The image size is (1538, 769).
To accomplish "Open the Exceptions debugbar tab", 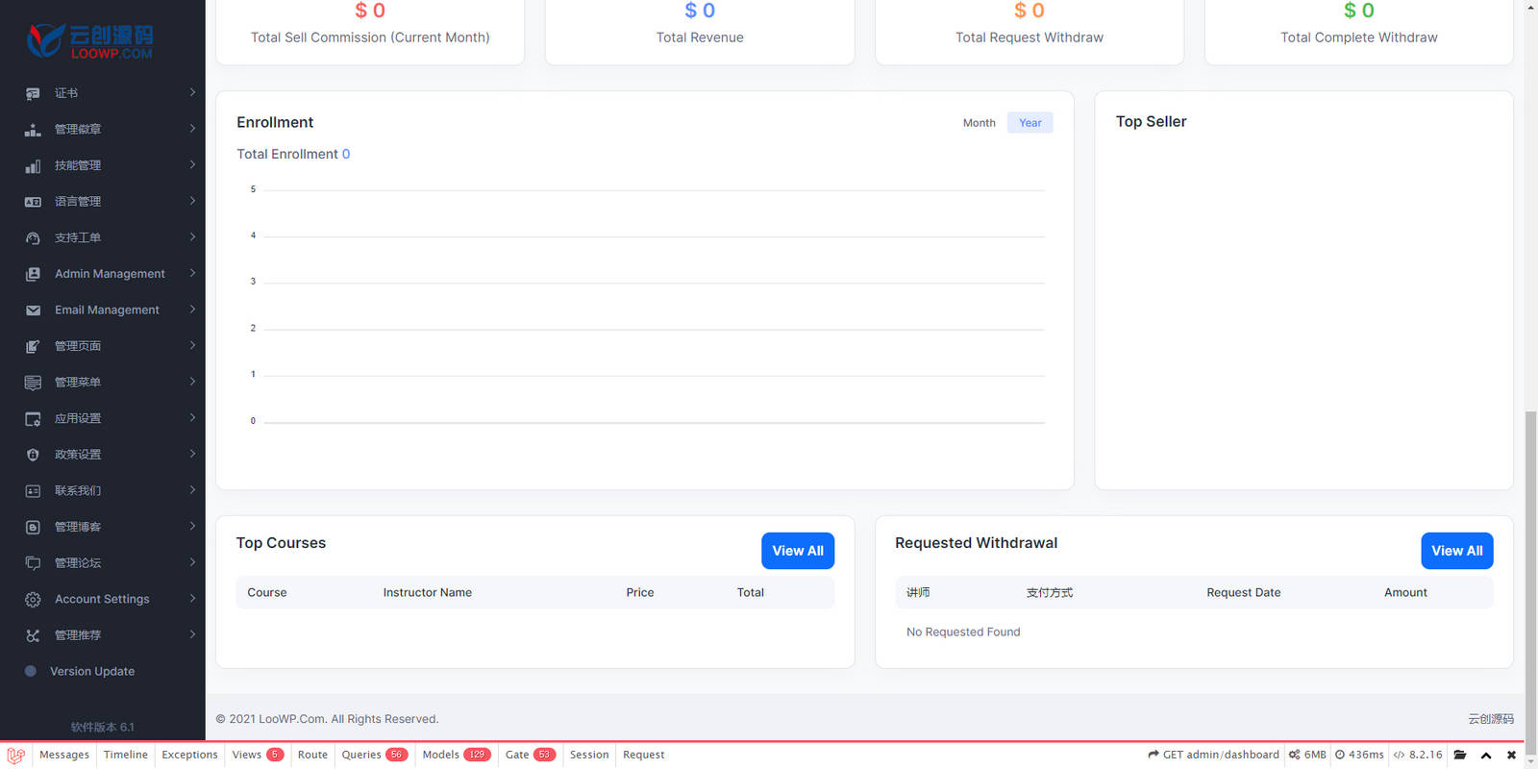I will tap(189, 755).
